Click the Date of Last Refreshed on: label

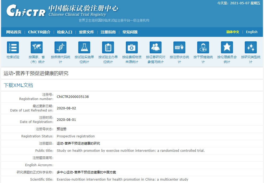pos(32,110)
